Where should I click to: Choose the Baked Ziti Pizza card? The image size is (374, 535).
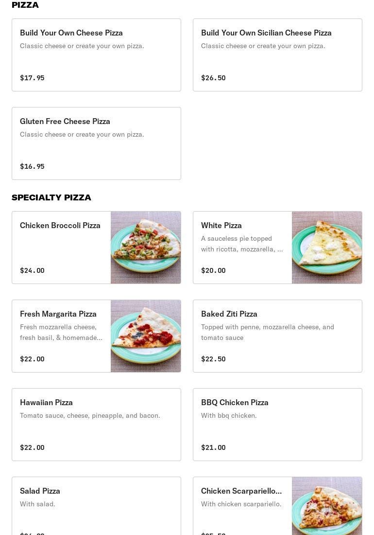277,336
